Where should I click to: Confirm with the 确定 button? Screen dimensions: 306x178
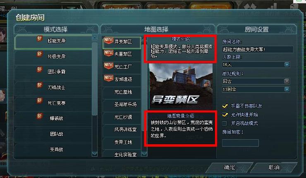pos(229,167)
